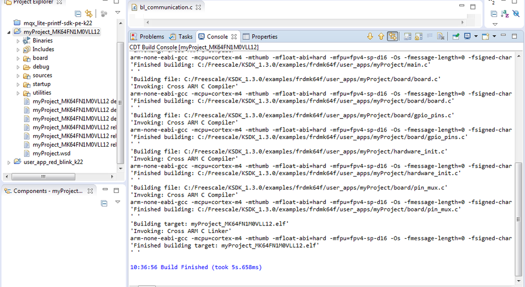Click 'Finished building target' console line
This screenshot has height=287, width=525.
pos(225,245)
